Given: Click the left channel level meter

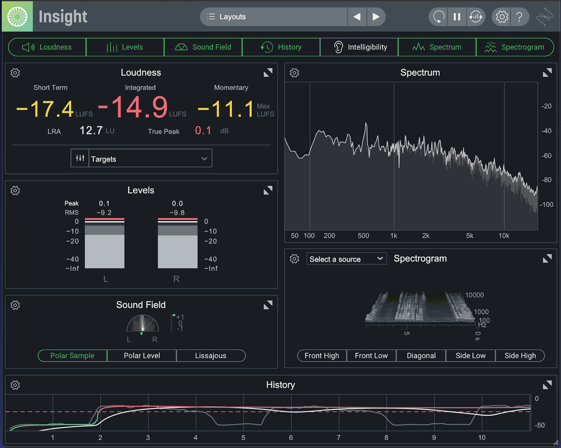Looking at the screenshot, I should (104, 243).
